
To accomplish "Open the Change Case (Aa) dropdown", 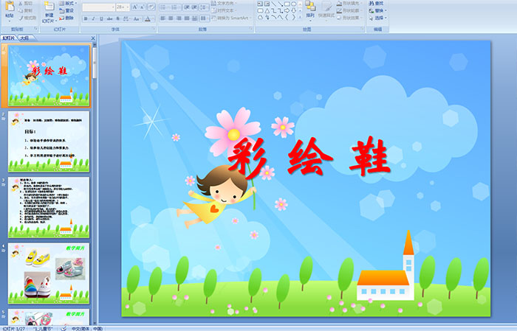I will (x=137, y=18).
